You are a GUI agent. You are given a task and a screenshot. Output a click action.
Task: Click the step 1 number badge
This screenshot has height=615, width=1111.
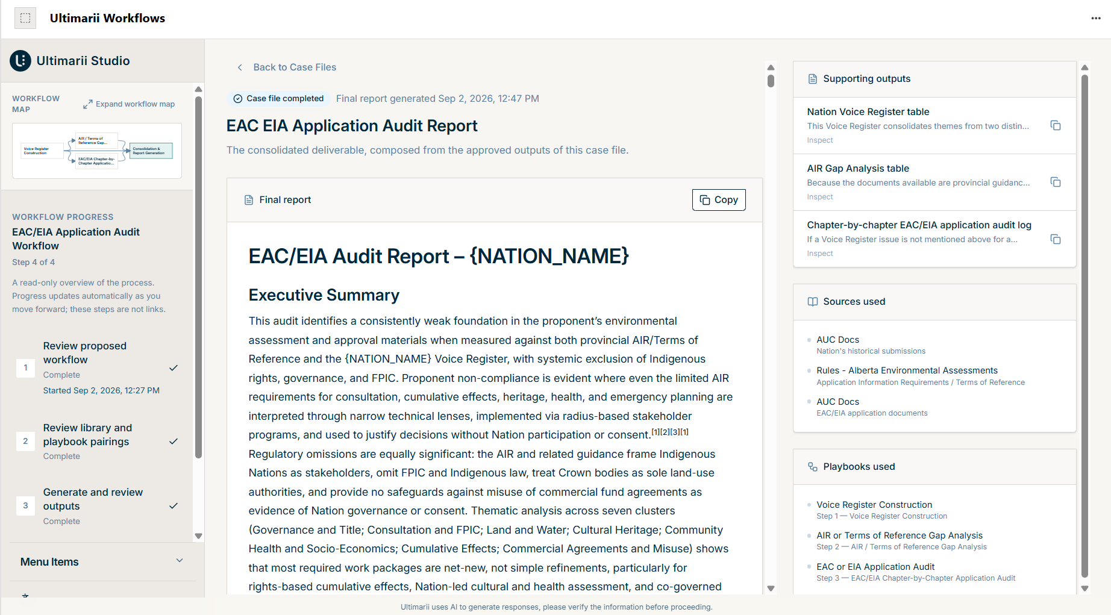(x=25, y=367)
